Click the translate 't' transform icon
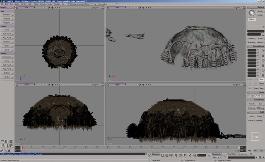The image size is (265, 162). click(263, 70)
